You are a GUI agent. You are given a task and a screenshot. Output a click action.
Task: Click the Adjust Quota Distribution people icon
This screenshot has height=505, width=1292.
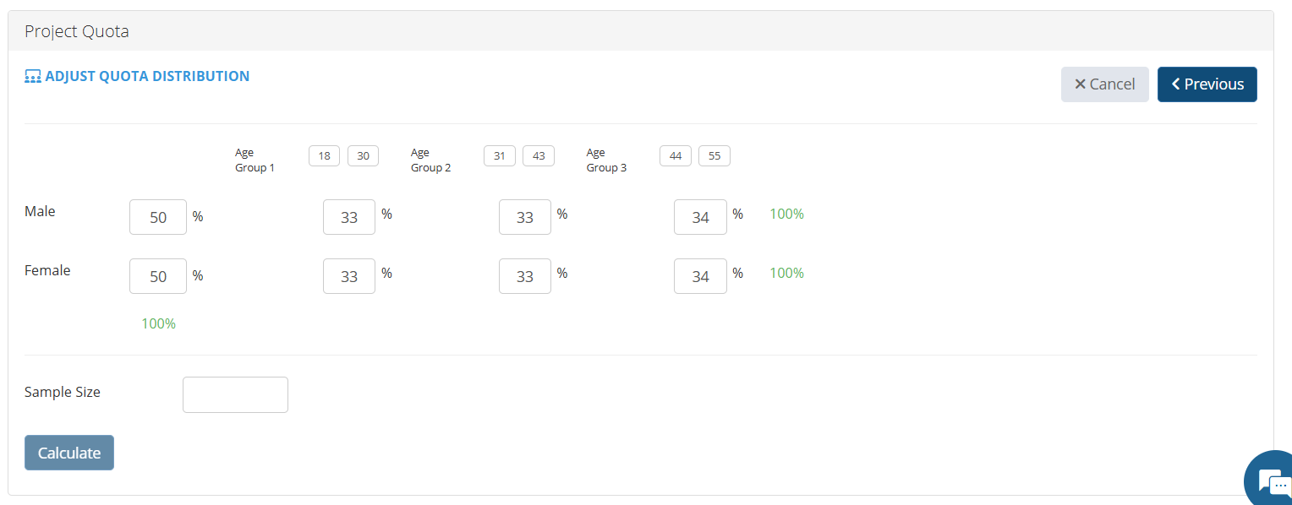coord(33,77)
